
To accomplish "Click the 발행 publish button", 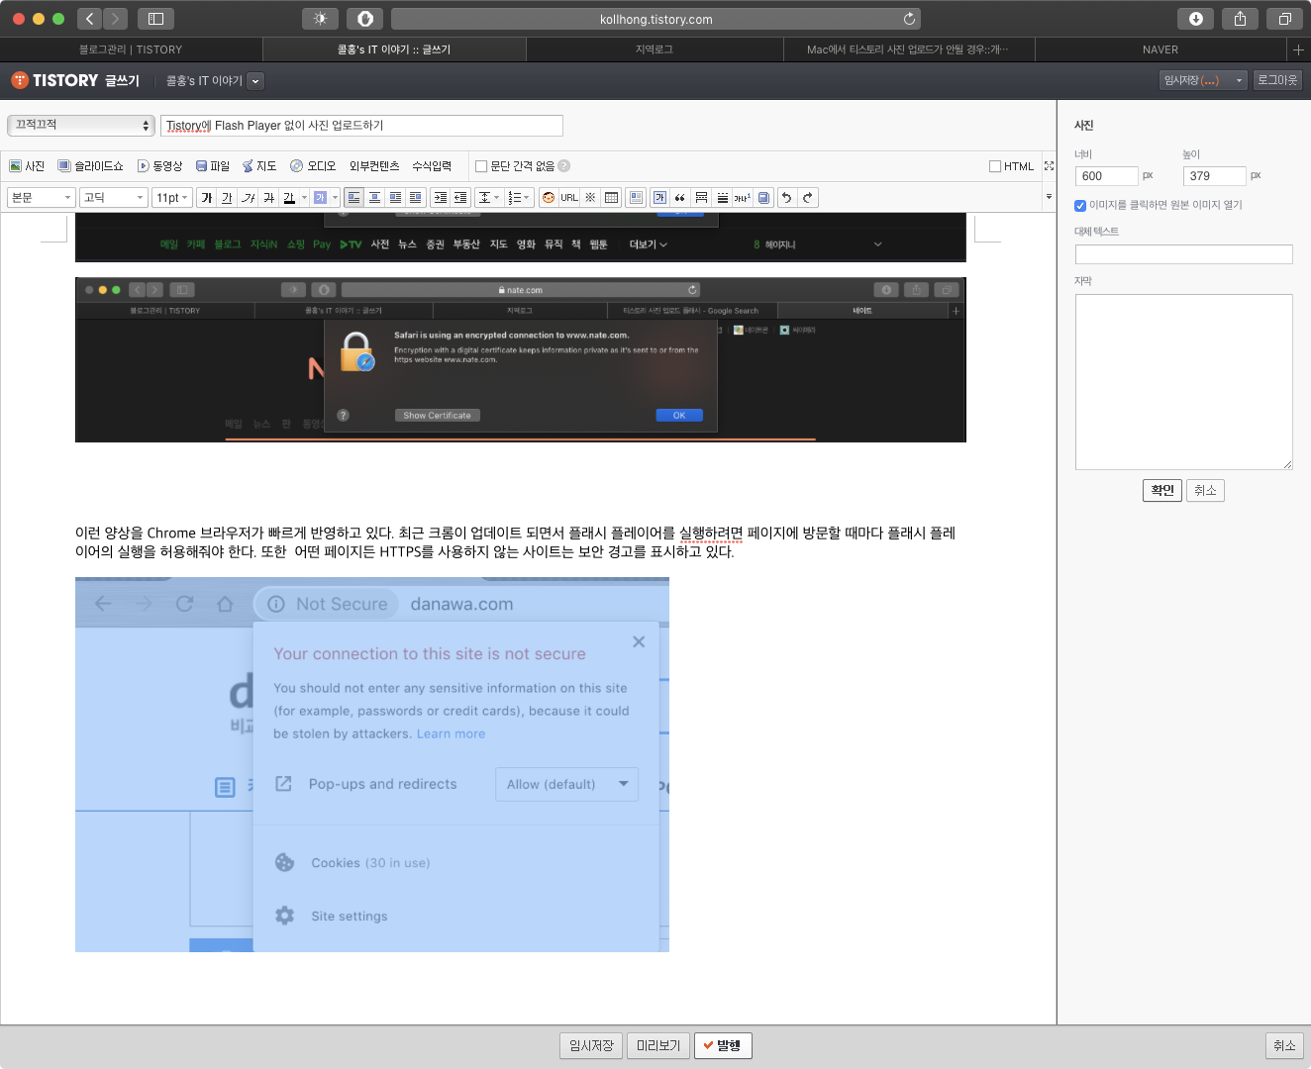I will pos(723,1045).
